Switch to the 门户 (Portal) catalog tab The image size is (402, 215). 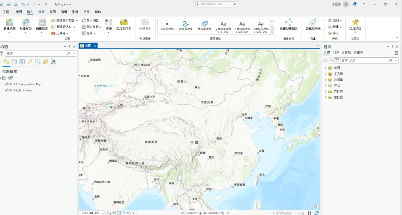point(336,53)
